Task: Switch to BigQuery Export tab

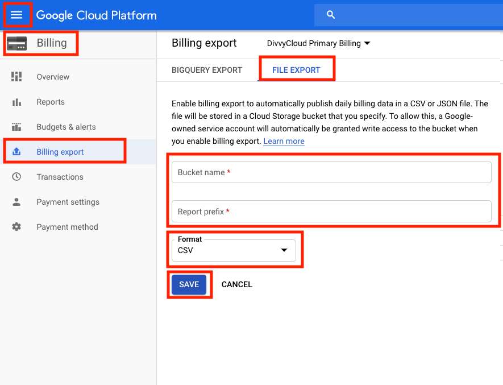Action: pyautogui.click(x=207, y=70)
